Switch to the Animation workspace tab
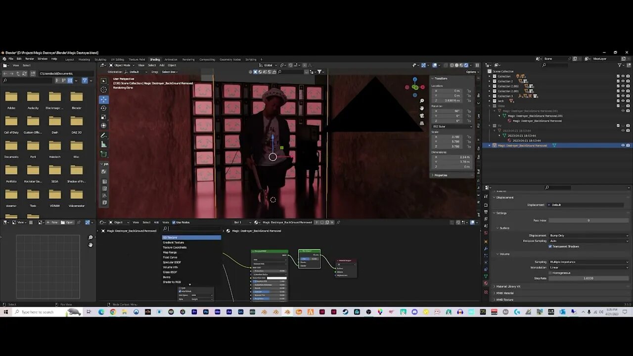Image resolution: width=633 pixels, height=356 pixels. click(x=171, y=59)
